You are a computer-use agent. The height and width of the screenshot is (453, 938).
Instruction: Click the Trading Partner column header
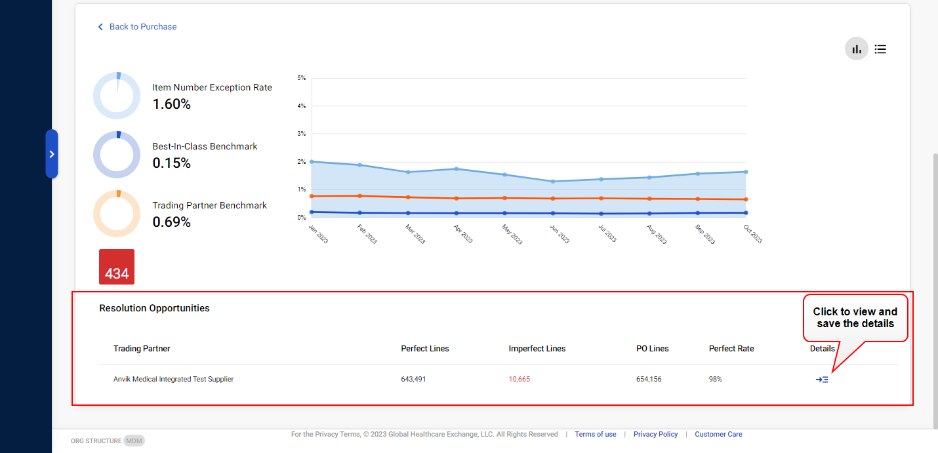[142, 349]
